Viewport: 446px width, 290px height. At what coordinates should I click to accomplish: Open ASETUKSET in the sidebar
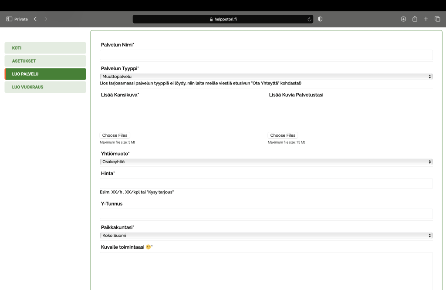pyautogui.click(x=45, y=61)
